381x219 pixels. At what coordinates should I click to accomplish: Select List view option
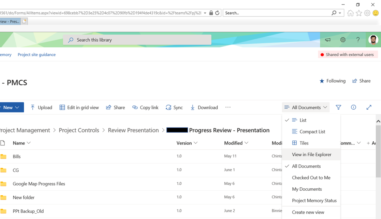click(311, 120)
